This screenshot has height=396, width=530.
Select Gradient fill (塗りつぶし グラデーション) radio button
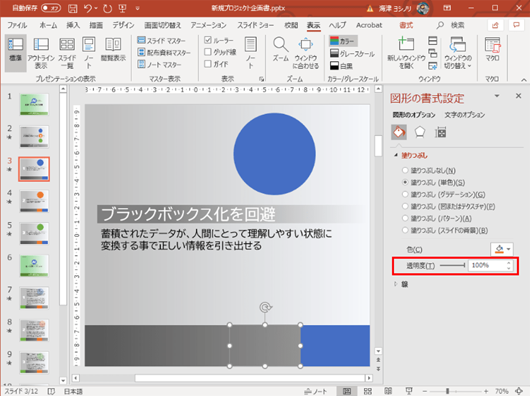pyautogui.click(x=405, y=194)
